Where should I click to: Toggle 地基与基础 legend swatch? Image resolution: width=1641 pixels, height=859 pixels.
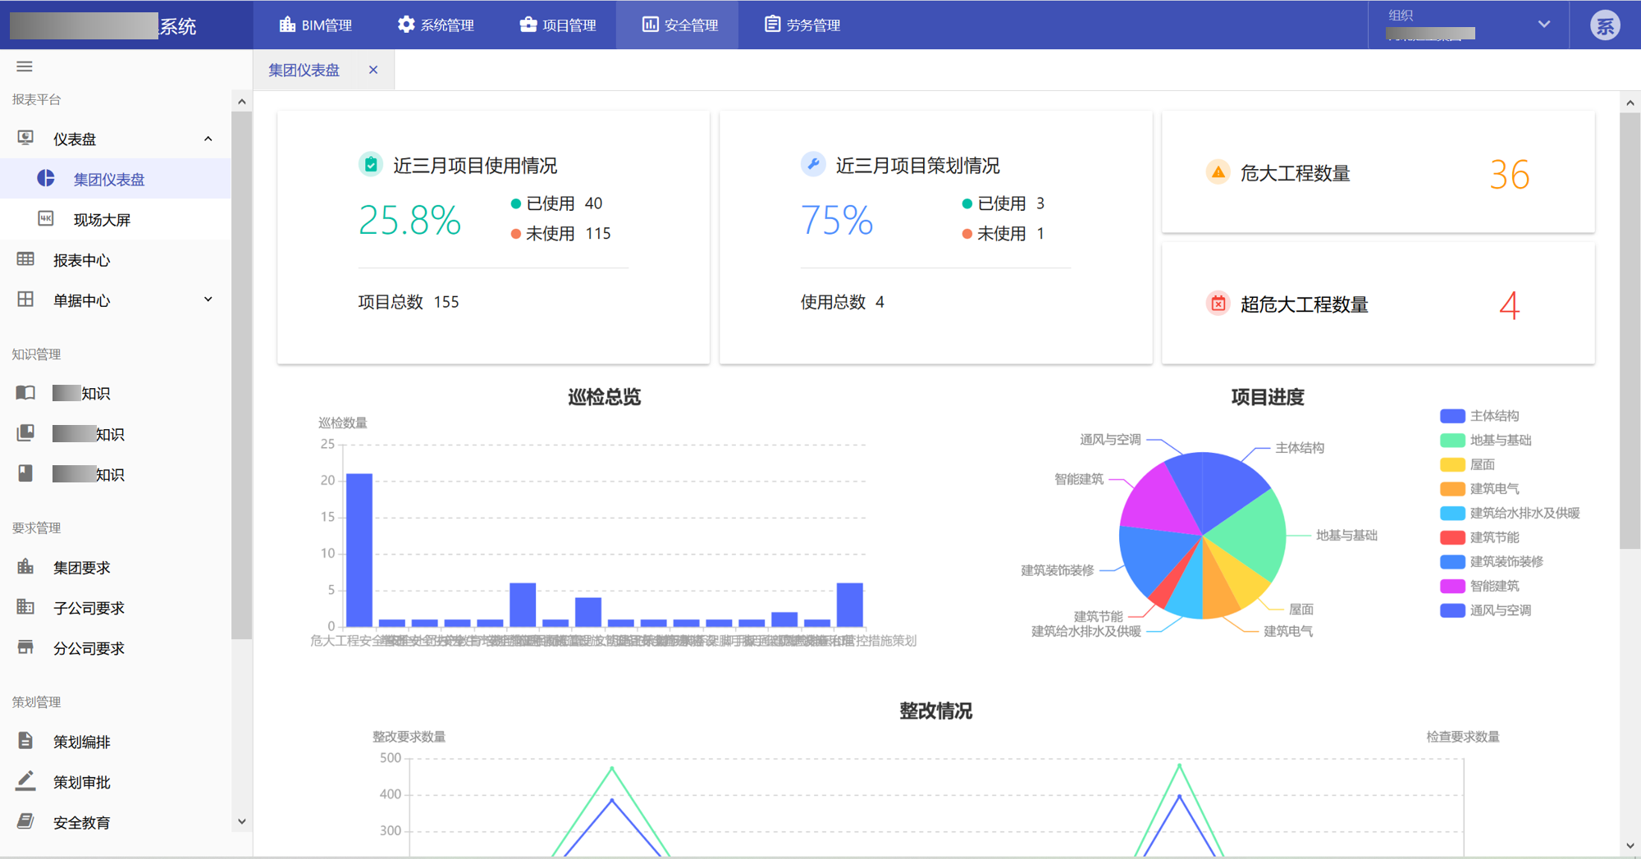[1452, 441]
